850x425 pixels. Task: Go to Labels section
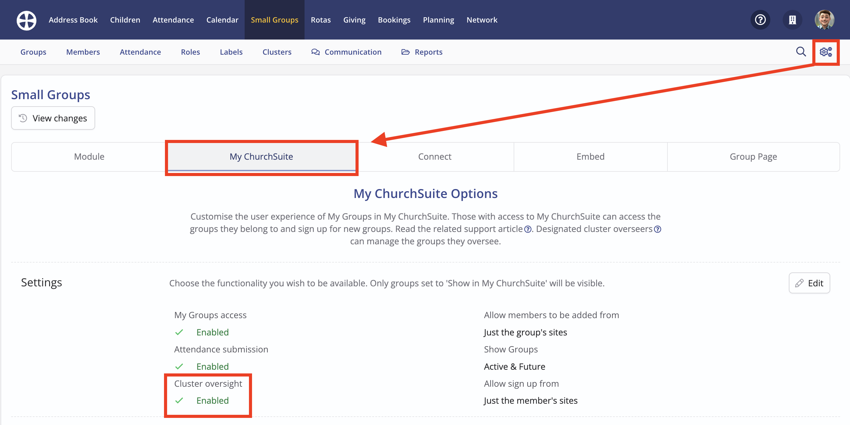click(231, 52)
